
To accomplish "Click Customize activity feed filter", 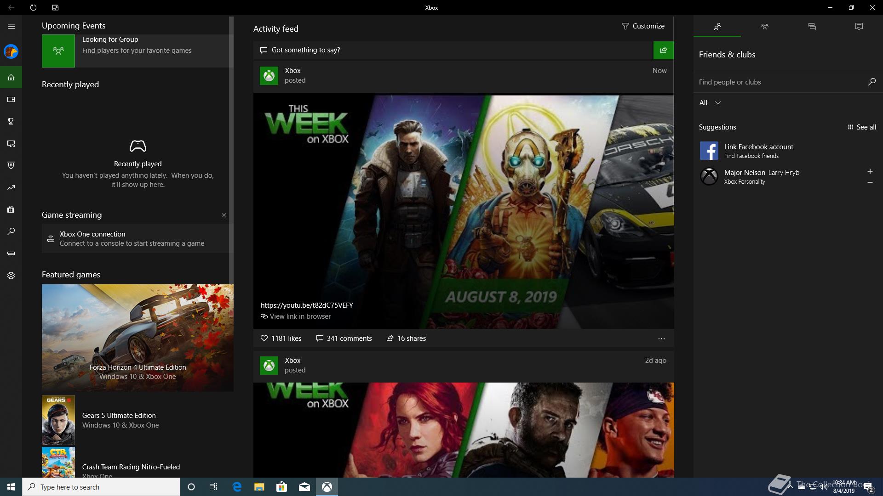I will [x=643, y=26].
